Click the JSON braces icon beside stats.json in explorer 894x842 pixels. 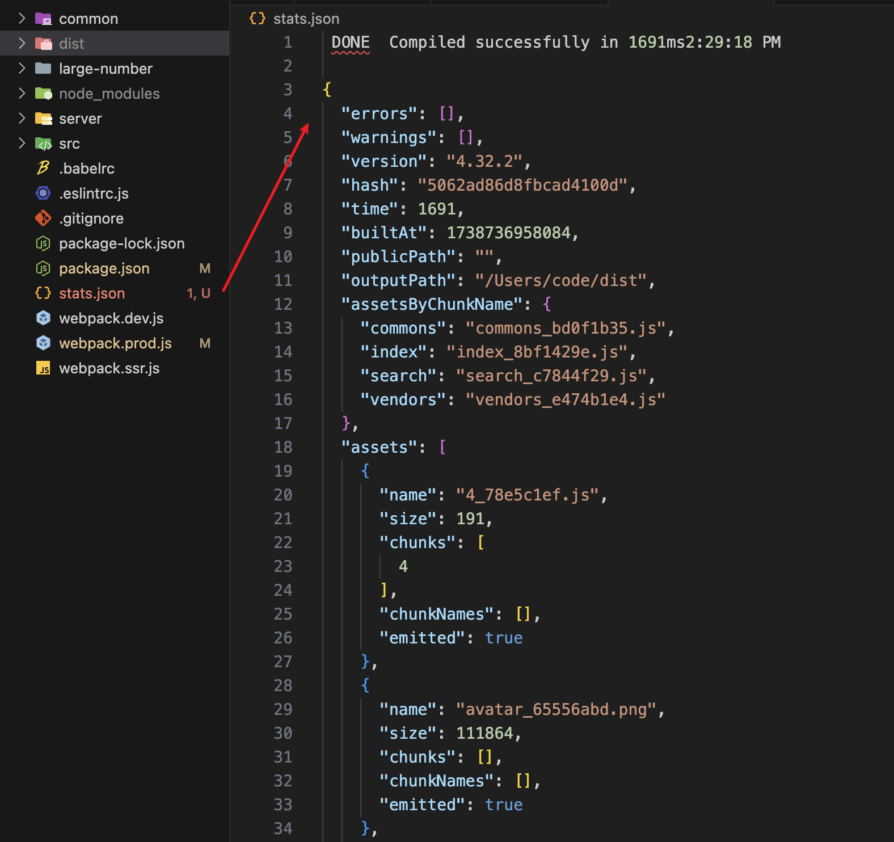pos(43,293)
